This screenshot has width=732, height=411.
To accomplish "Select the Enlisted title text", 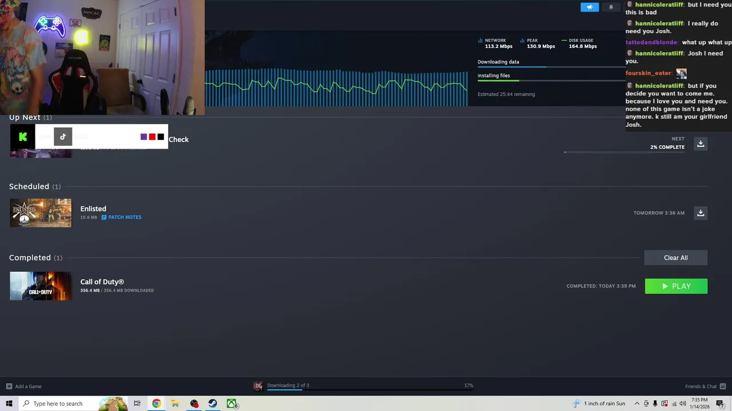I will (x=93, y=209).
